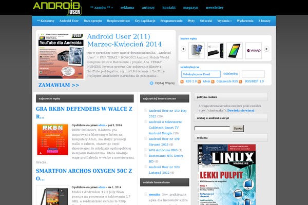Open the WiMP thumbnail in carousel
Viewport: 308px width, 205px height.
(254, 51)
